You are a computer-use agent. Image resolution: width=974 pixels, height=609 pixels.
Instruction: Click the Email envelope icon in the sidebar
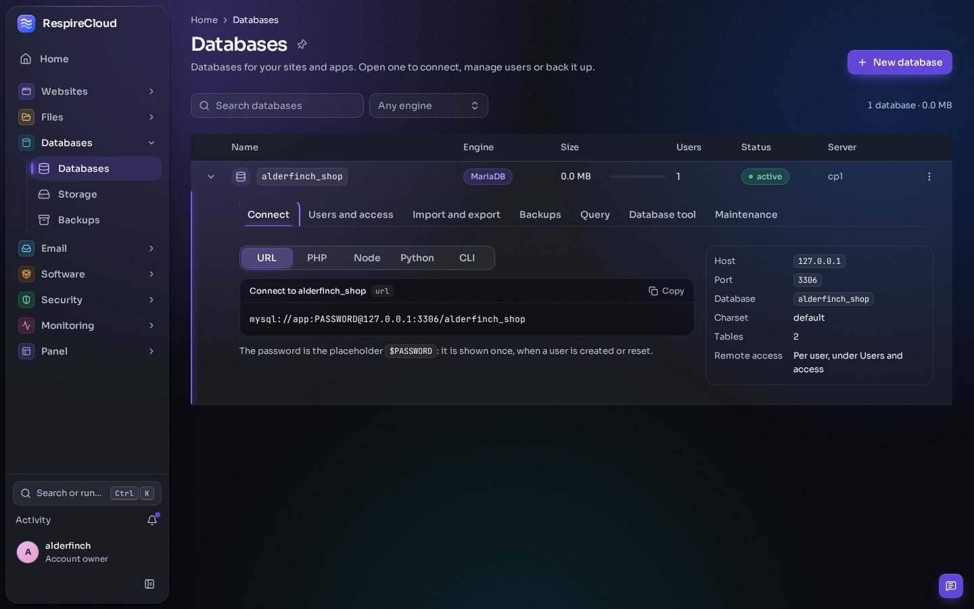pos(26,248)
